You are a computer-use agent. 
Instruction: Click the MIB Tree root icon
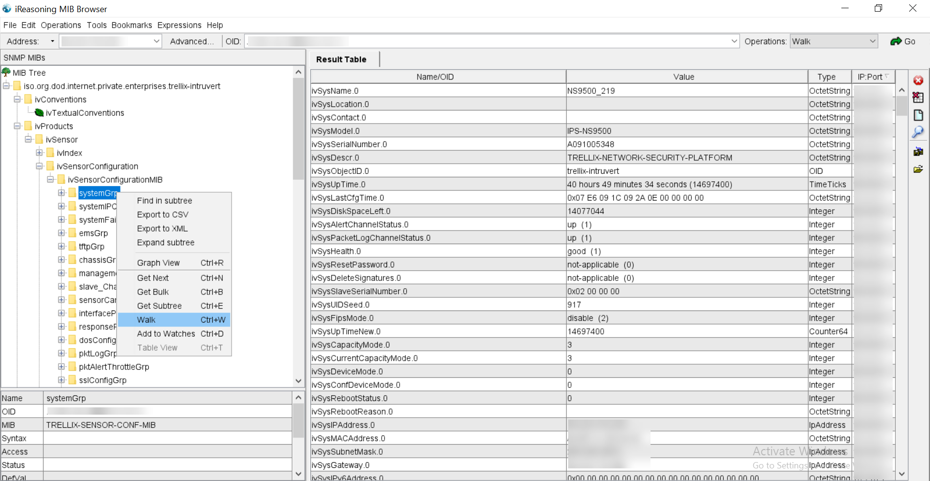(x=6, y=72)
